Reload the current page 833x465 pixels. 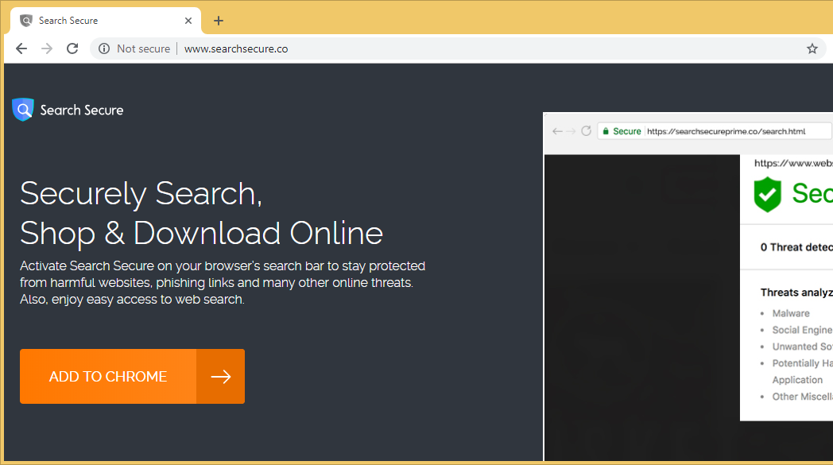[72, 48]
